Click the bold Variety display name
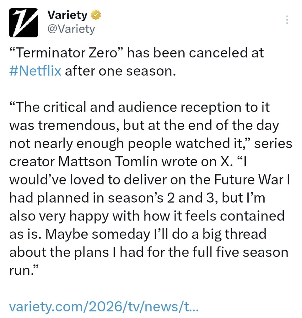This screenshot has width=302, height=318. [x=67, y=15]
